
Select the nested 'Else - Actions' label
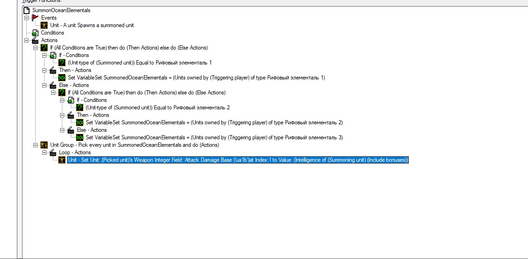click(92, 130)
